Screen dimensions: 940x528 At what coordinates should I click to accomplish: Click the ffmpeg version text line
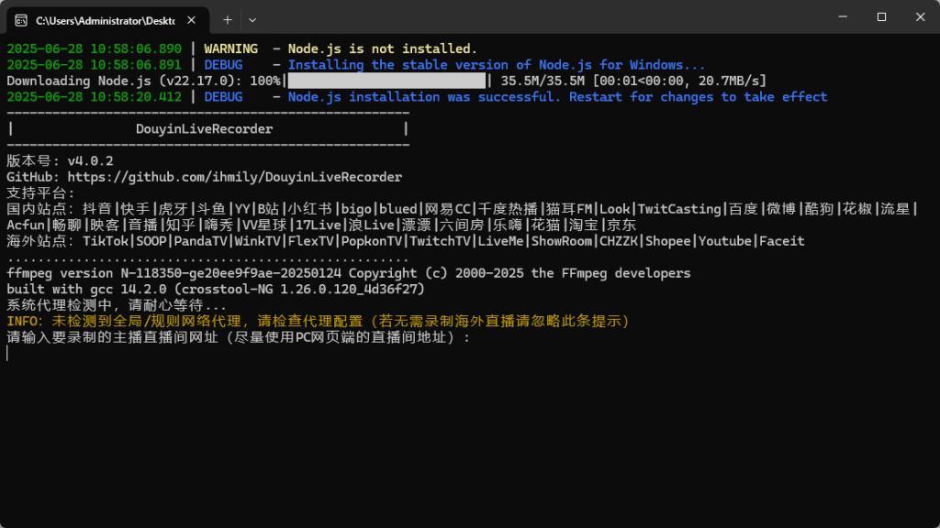click(x=348, y=273)
